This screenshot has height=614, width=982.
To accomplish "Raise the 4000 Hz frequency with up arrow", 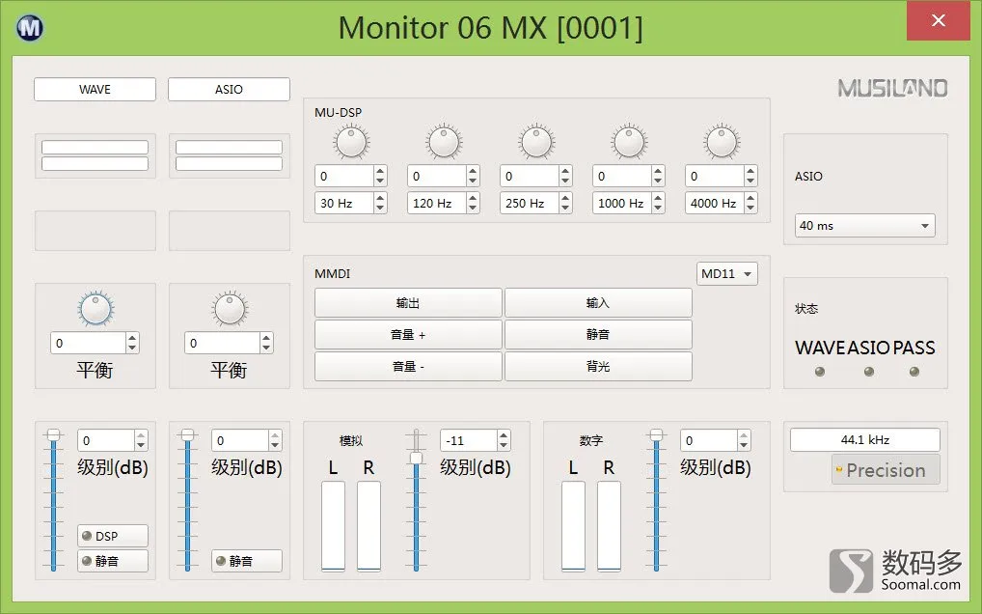I will click(750, 198).
